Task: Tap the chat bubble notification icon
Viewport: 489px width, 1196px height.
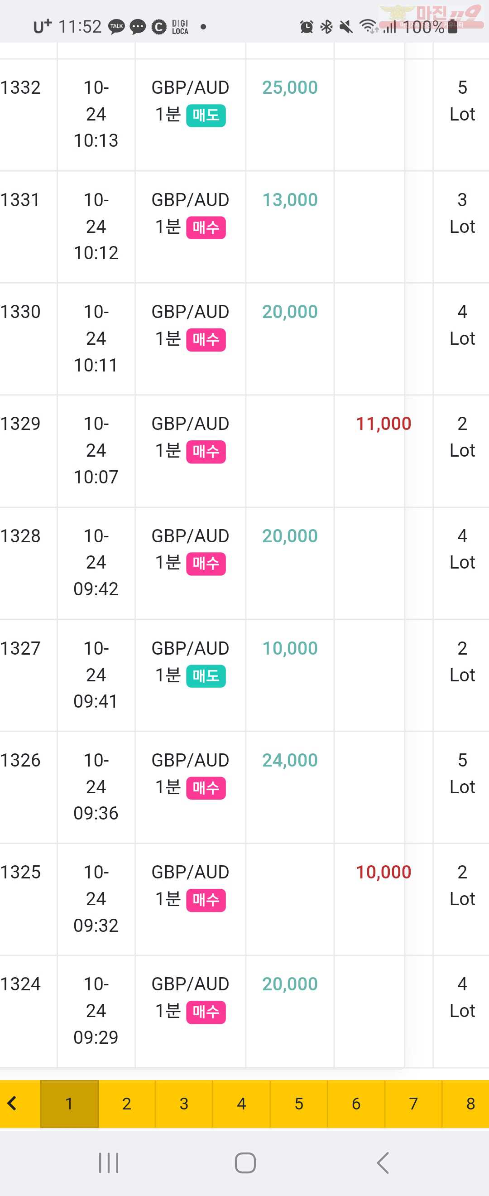Action: click(x=137, y=26)
